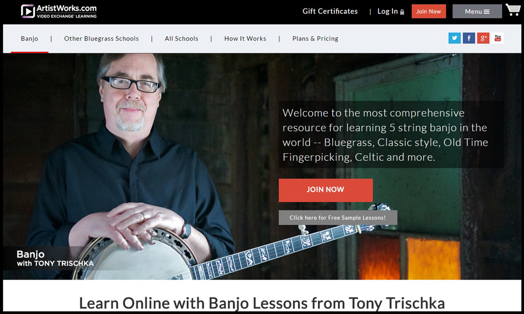Click the Banjo with Tony Trischka caption
Viewport: 524px width, 314px height.
point(55,259)
